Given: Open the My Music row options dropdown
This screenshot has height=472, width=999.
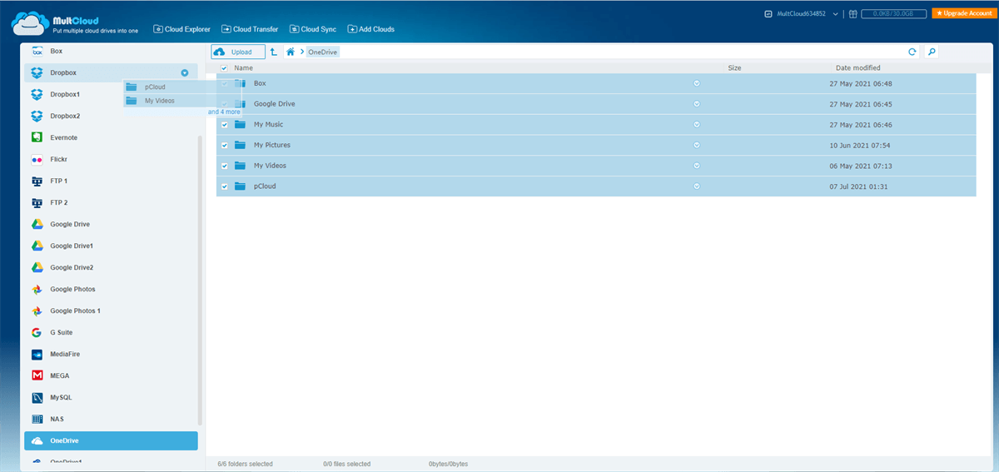Looking at the screenshot, I should point(697,125).
